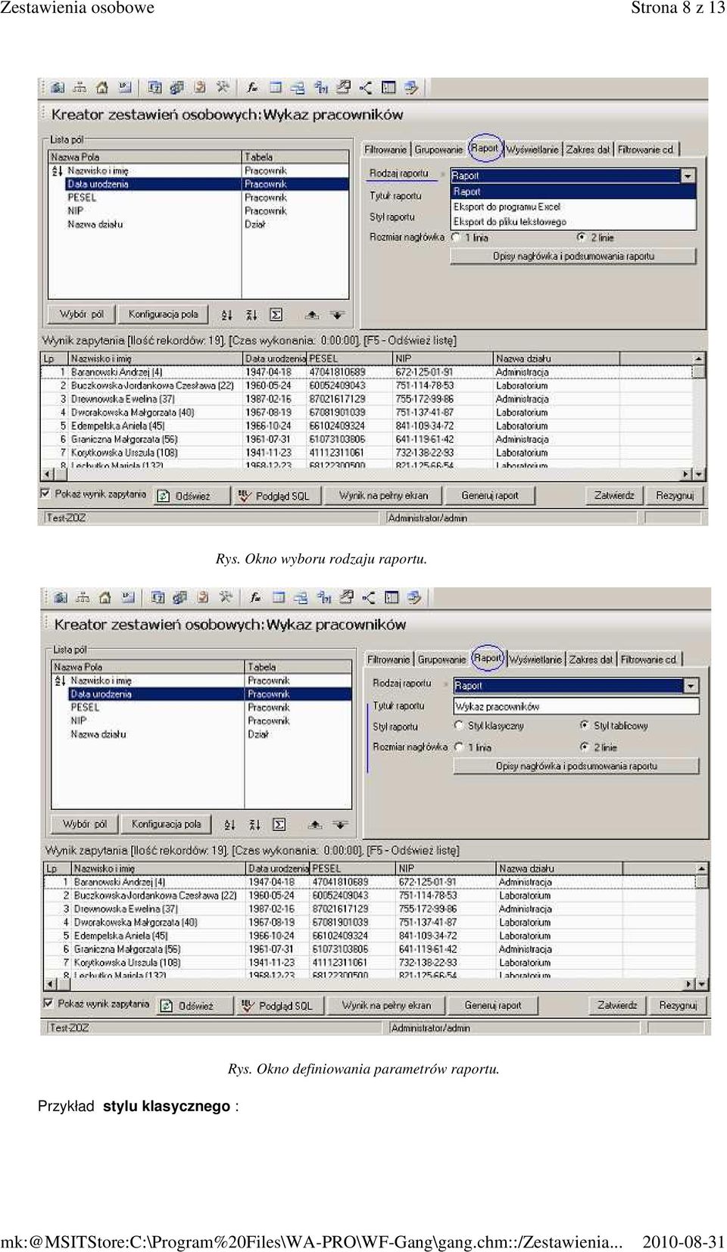Select 'Baranowski Andrzej (4)' row in upper results
This screenshot has height=1252, width=727.
pyautogui.click(x=367, y=372)
